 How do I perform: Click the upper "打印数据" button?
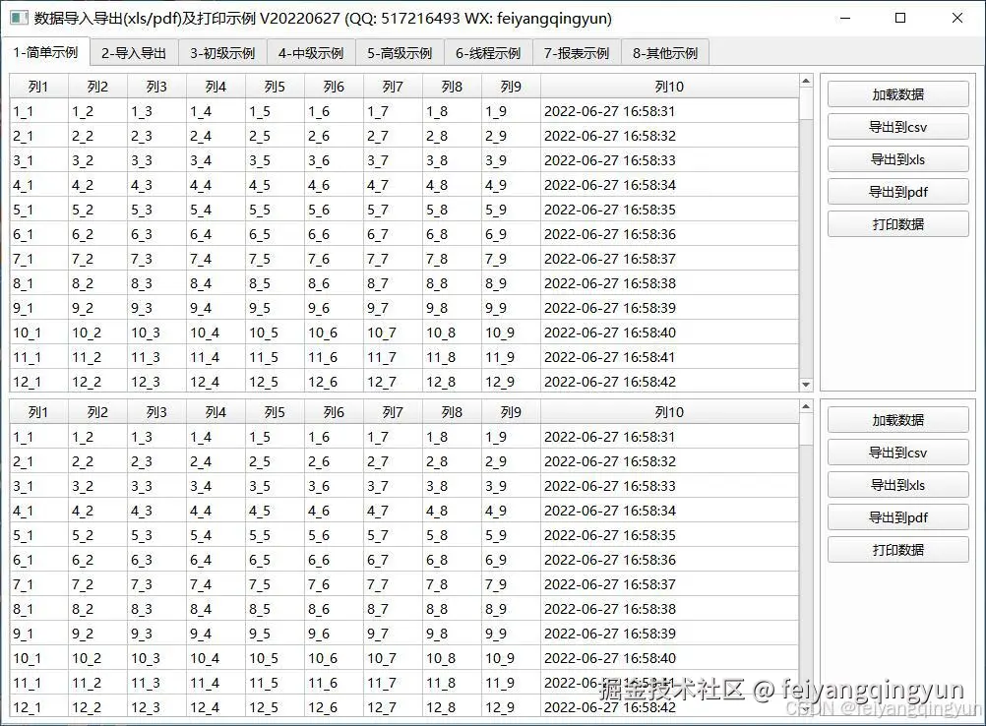896,223
